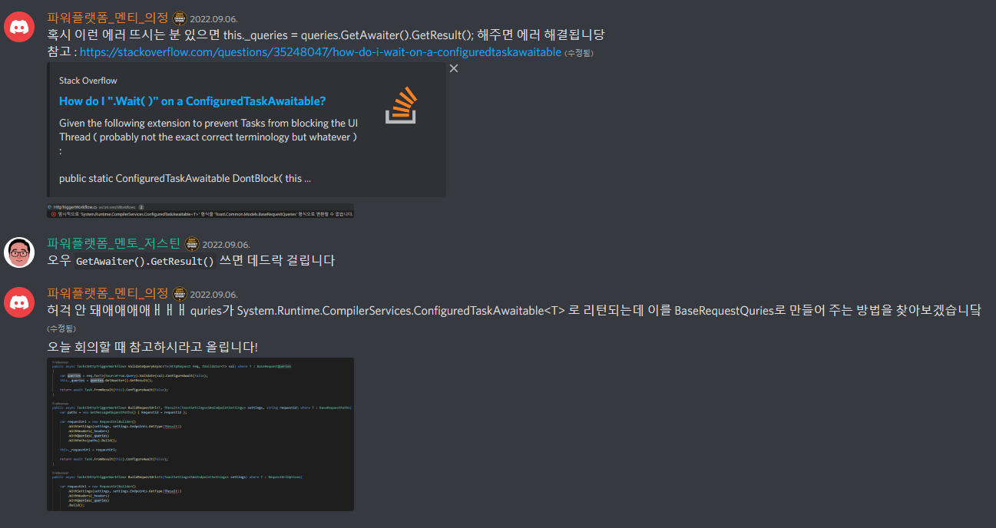Image resolution: width=996 pixels, height=528 pixels.
Task: Open the stackoverflow.com question URL link
Action: 320,52
